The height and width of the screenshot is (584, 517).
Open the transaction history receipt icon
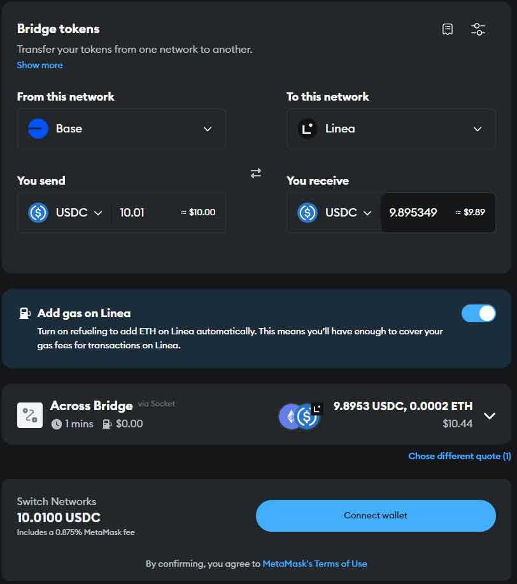pos(448,29)
